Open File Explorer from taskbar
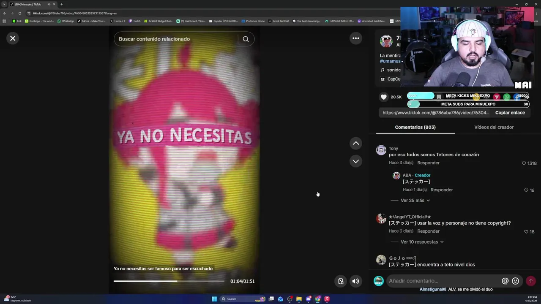This screenshot has width=541, height=304. 299,299
